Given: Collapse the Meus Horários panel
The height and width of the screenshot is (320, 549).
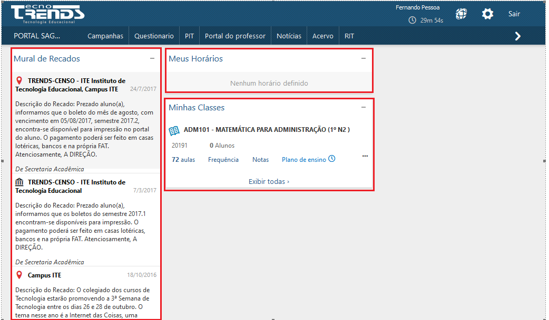Looking at the screenshot, I should point(364,59).
